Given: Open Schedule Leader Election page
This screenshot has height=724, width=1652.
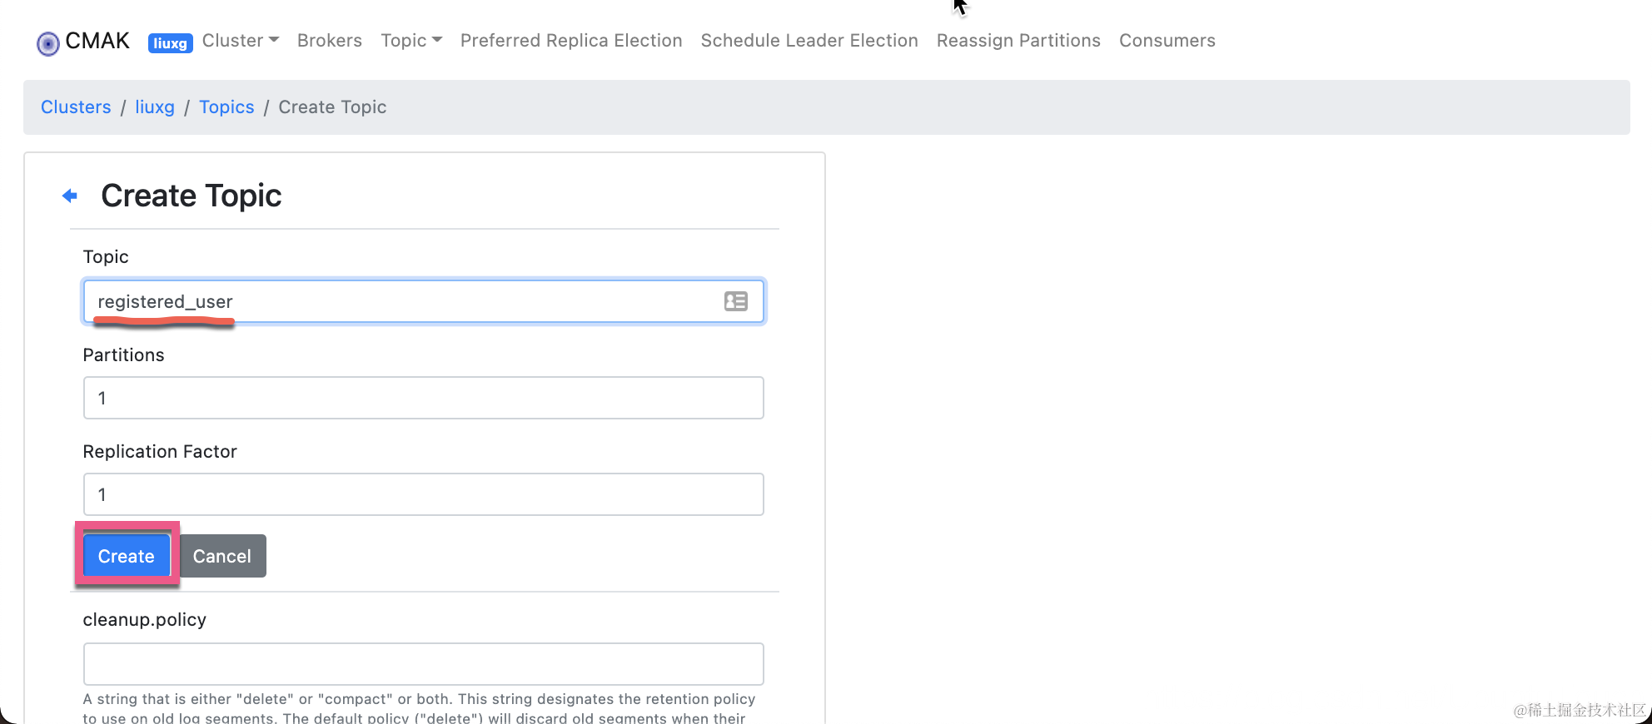Looking at the screenshot, I should pos(809,41).
